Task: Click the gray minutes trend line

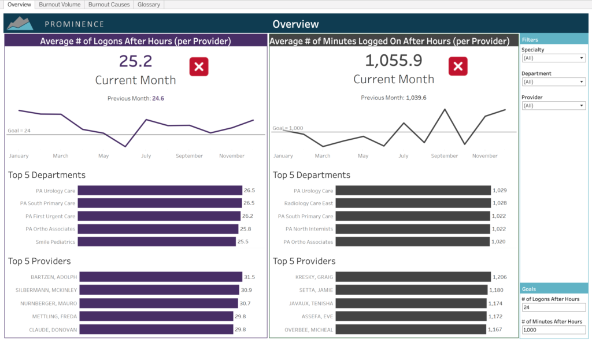Action: tap(404, 124)
